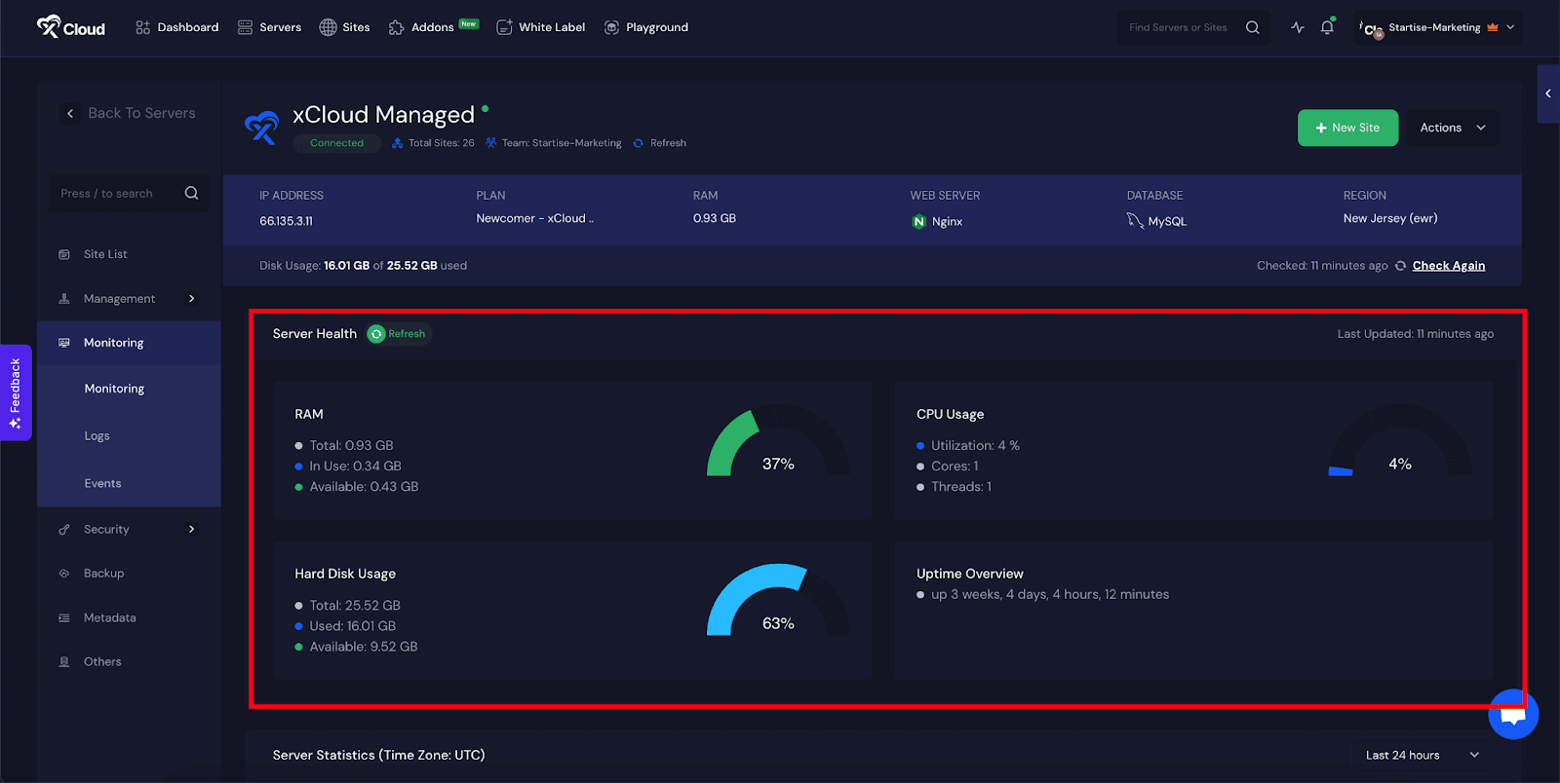Click the New Site button
The height and width of the screenshot is (783, 1560).
tap(1347, 128)
